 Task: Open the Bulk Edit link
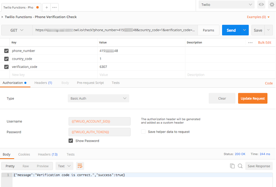264,43
